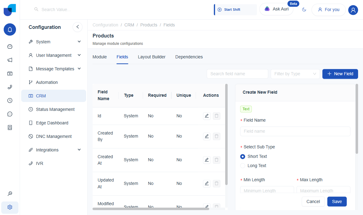363x215 pixels.
Task: Edit the Created By field row
Action: pos(207,136)
